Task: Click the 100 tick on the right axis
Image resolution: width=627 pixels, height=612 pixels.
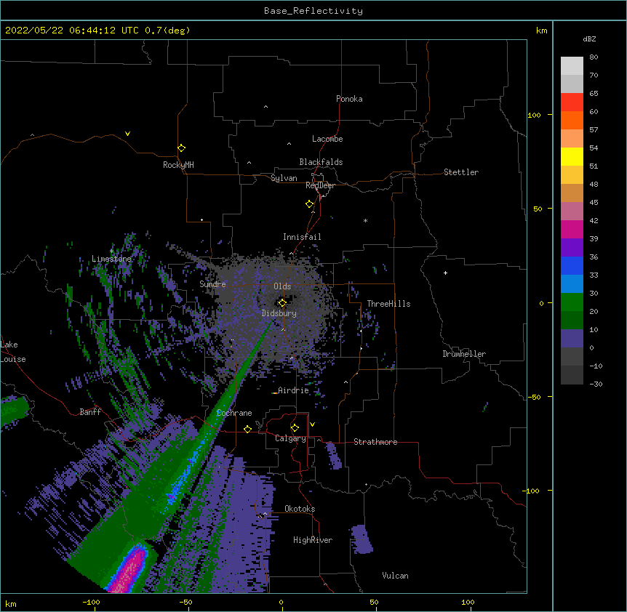Action: pyautogui.click(x=534, y=115)
